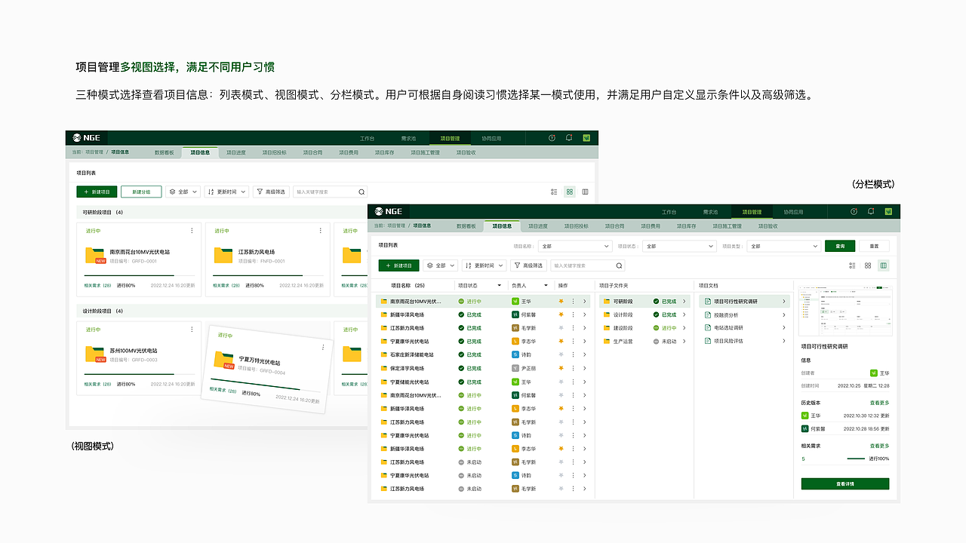The height and width of the screenshot is (543, 966).
Task: Click the 高级筛选 filter icon
Action: (x=518, y=265)
